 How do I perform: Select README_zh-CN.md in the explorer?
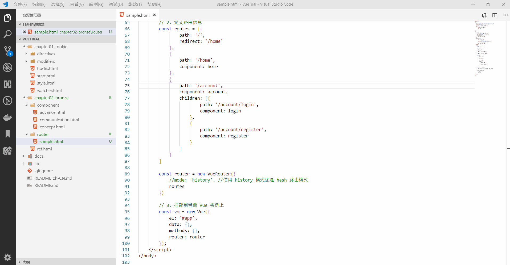[53, 178]
